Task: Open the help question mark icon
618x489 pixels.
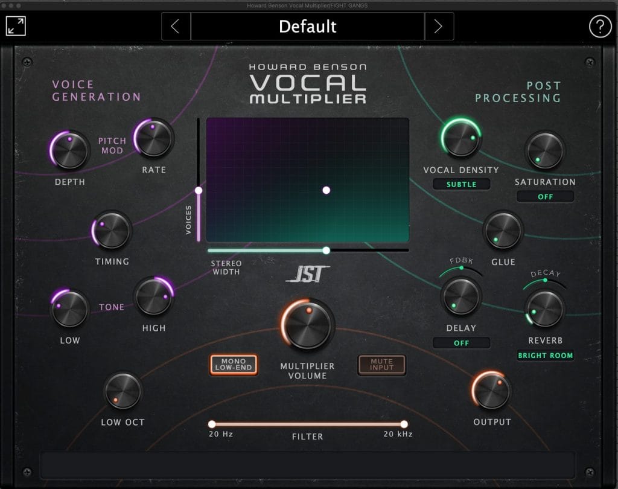Action: [600, 27]
